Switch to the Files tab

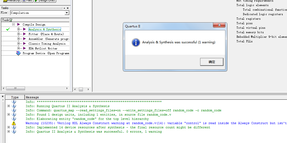27,1
